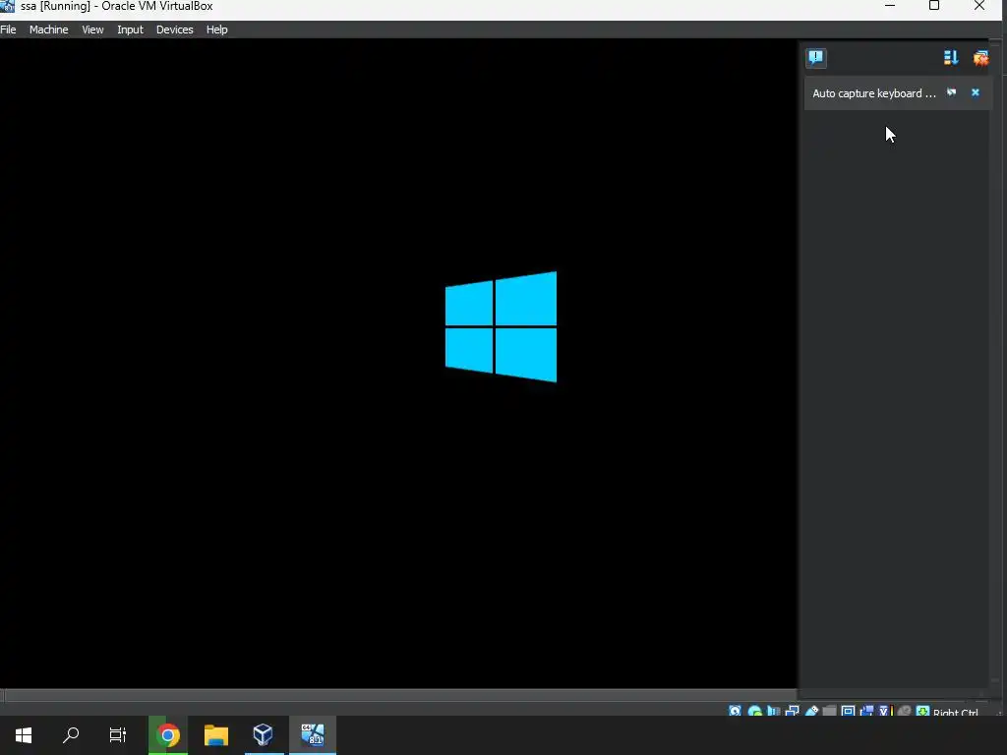The height and width of the screenshot is (755, 1007).
Task: Open taskbar Search magnifier
Action: [x=71, y=735]
